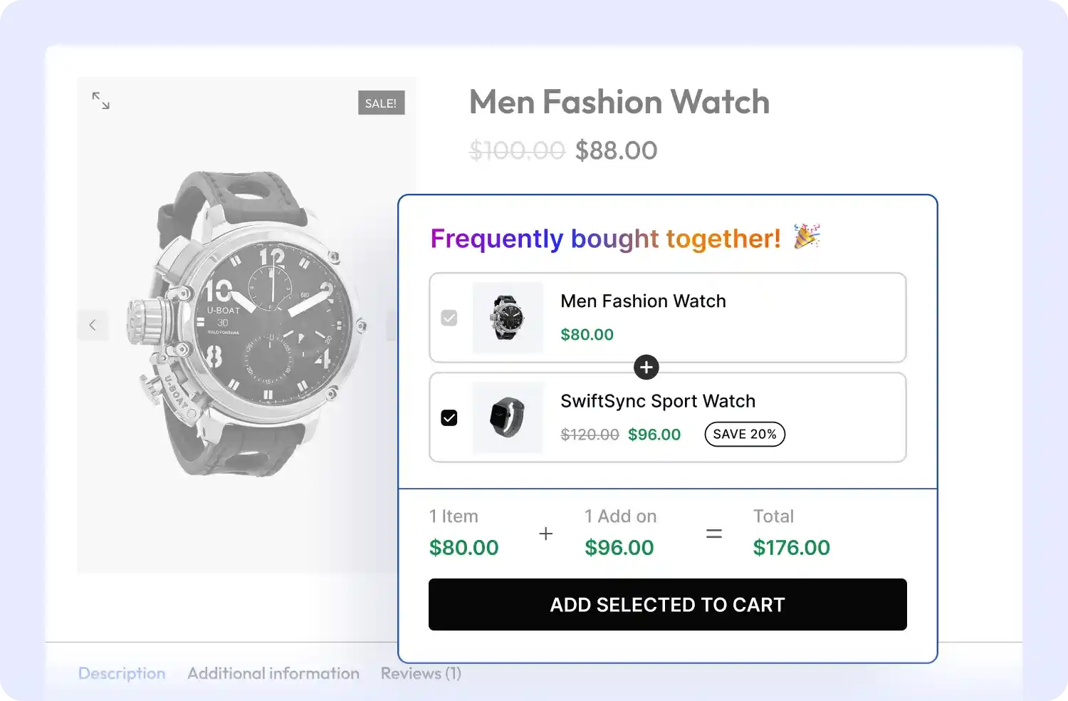Uncheck the SwiftSync Sport Watch checkbox
This screenshot has height=701, width=1068.
449,417
